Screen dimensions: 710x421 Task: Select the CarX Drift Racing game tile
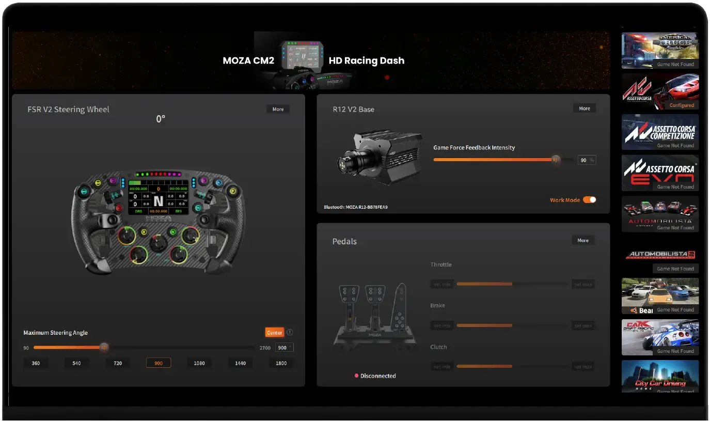click(660, 337)
